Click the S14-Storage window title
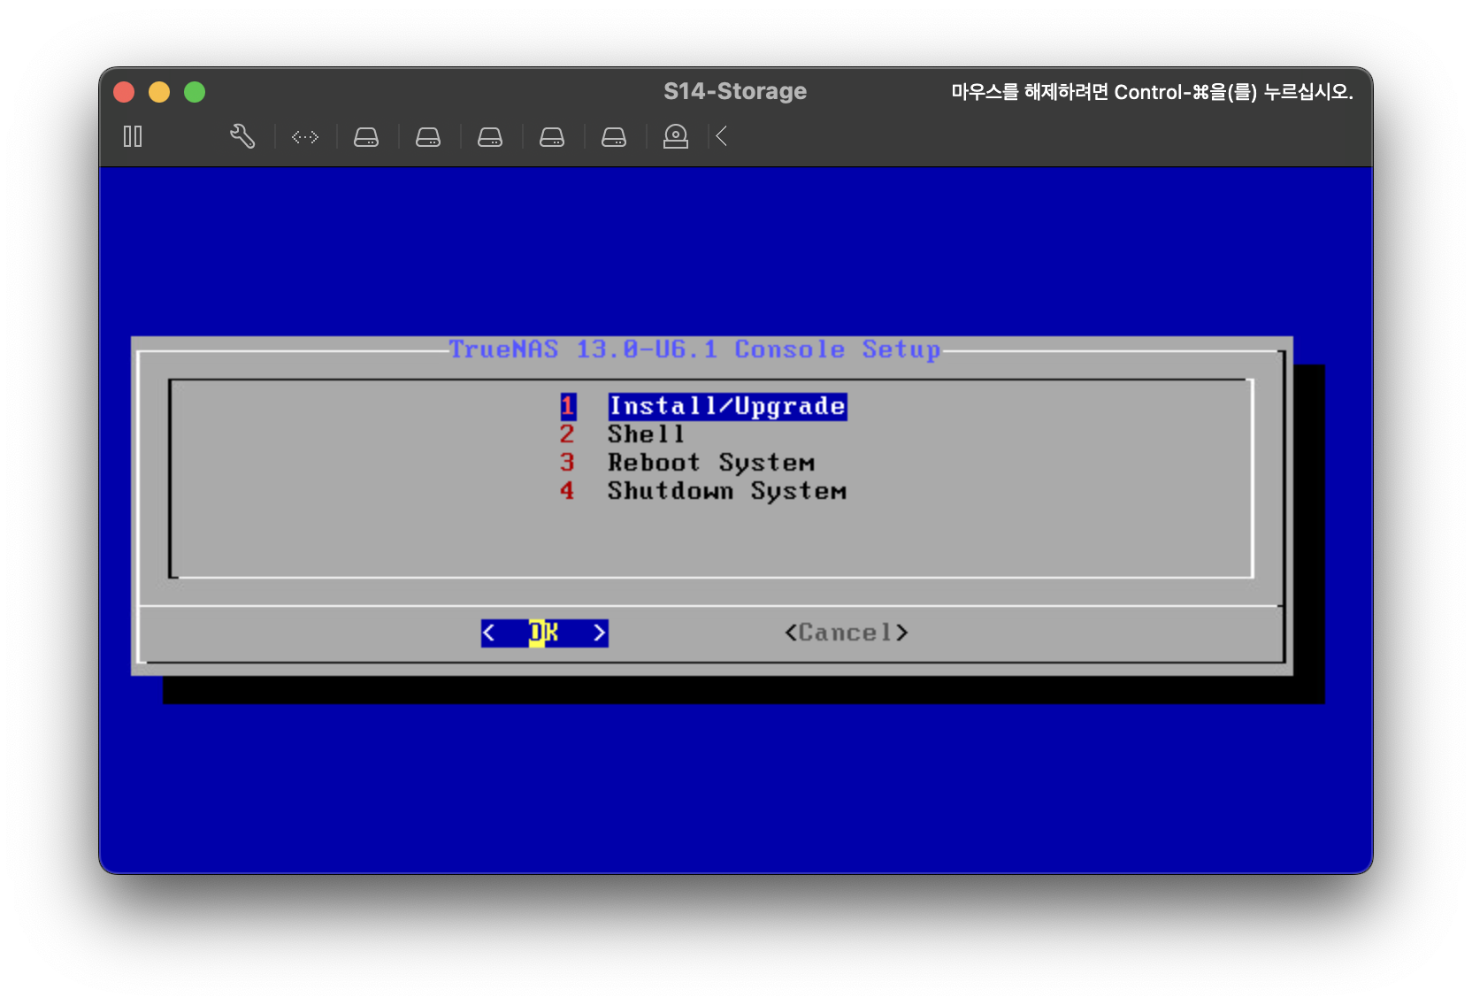Image resolution: width=1472 pixels, height=1005 pixels. coord(735,91)
